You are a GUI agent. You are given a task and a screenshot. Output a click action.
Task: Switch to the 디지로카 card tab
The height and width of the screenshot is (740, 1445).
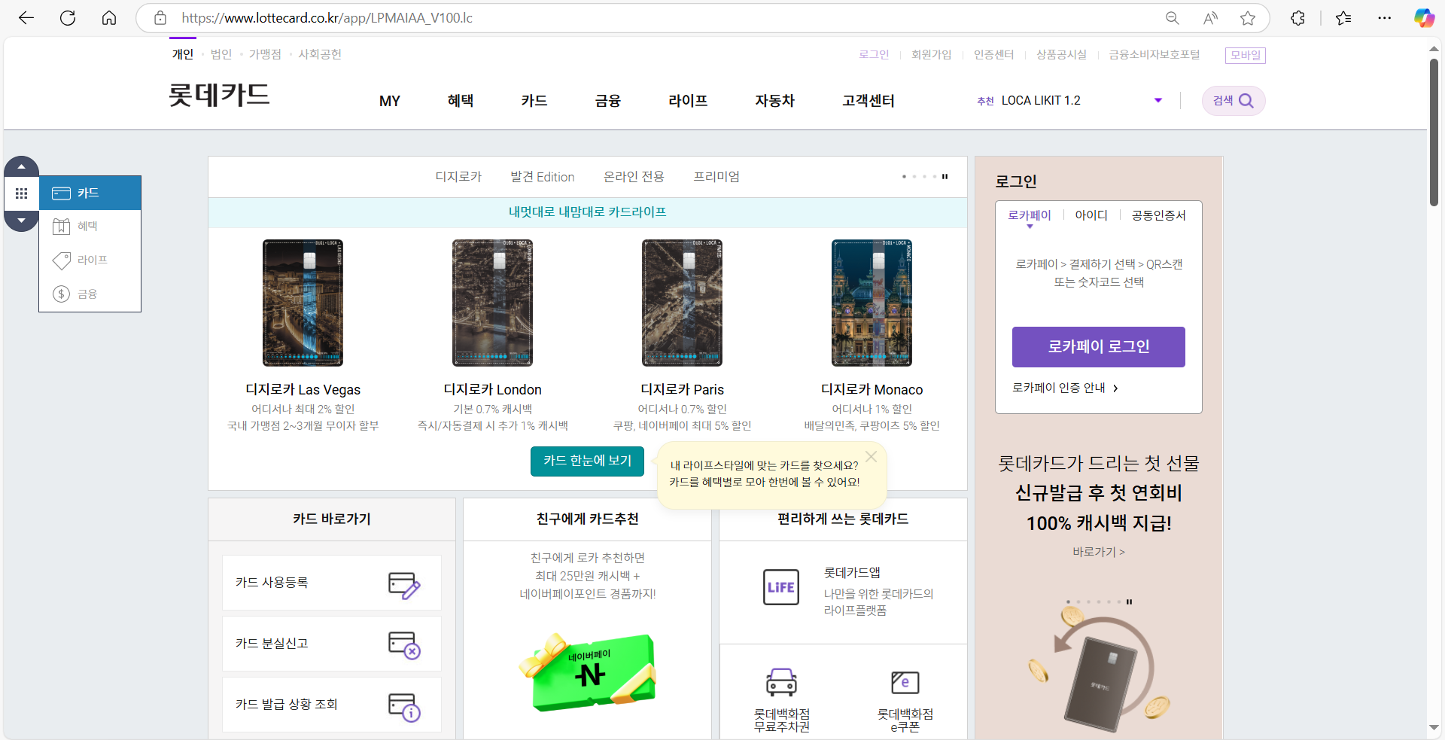[x=458, y=177]
